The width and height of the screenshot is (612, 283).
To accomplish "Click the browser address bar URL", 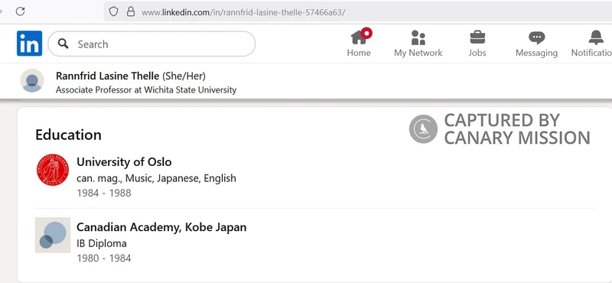I will tap(243, 12).
